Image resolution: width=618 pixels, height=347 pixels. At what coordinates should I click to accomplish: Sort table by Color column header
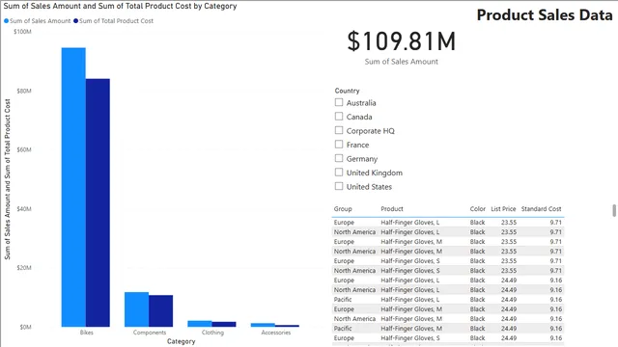(x=477, y=209)
